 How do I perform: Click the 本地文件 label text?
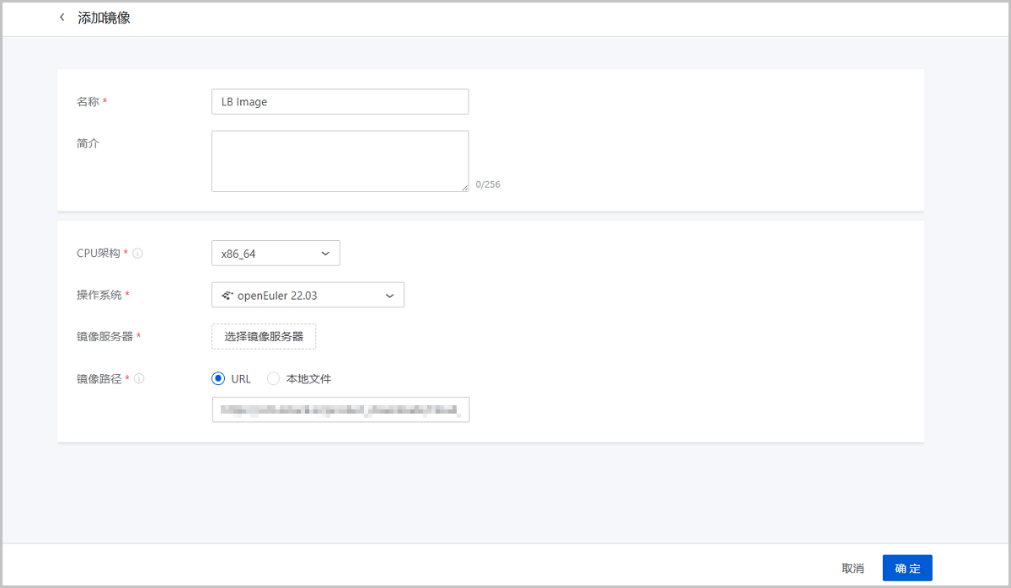308,379
